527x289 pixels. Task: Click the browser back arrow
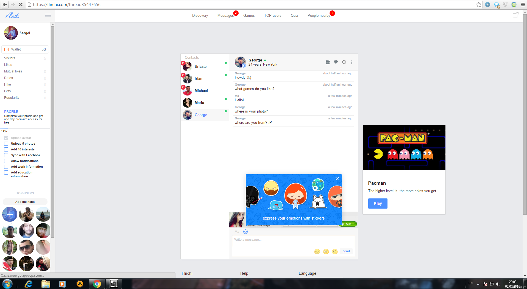click(5, 4)
